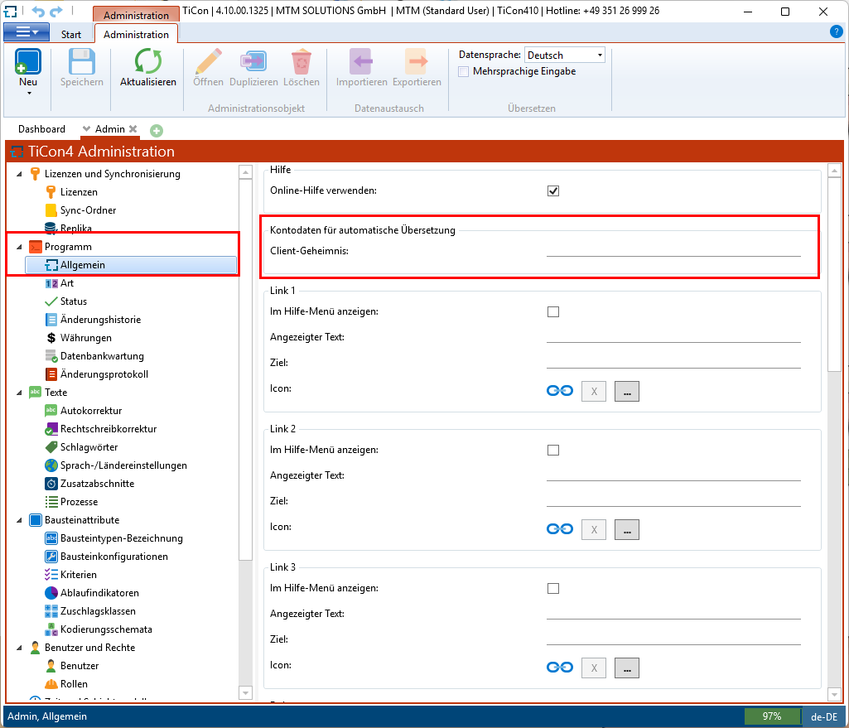Click the Löschen trash icon
Viewport: 849px width, 728px height.
pyautogui.click(x=301, y=61)
